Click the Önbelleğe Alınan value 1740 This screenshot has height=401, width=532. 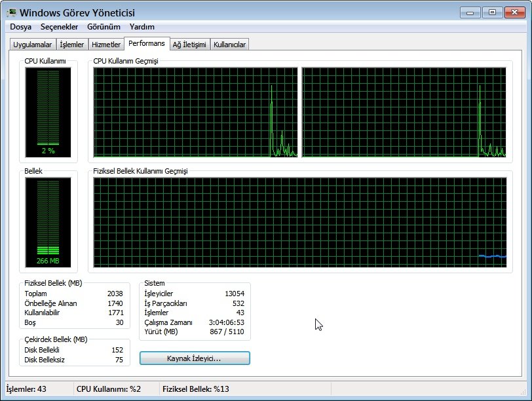click(115, 303)
